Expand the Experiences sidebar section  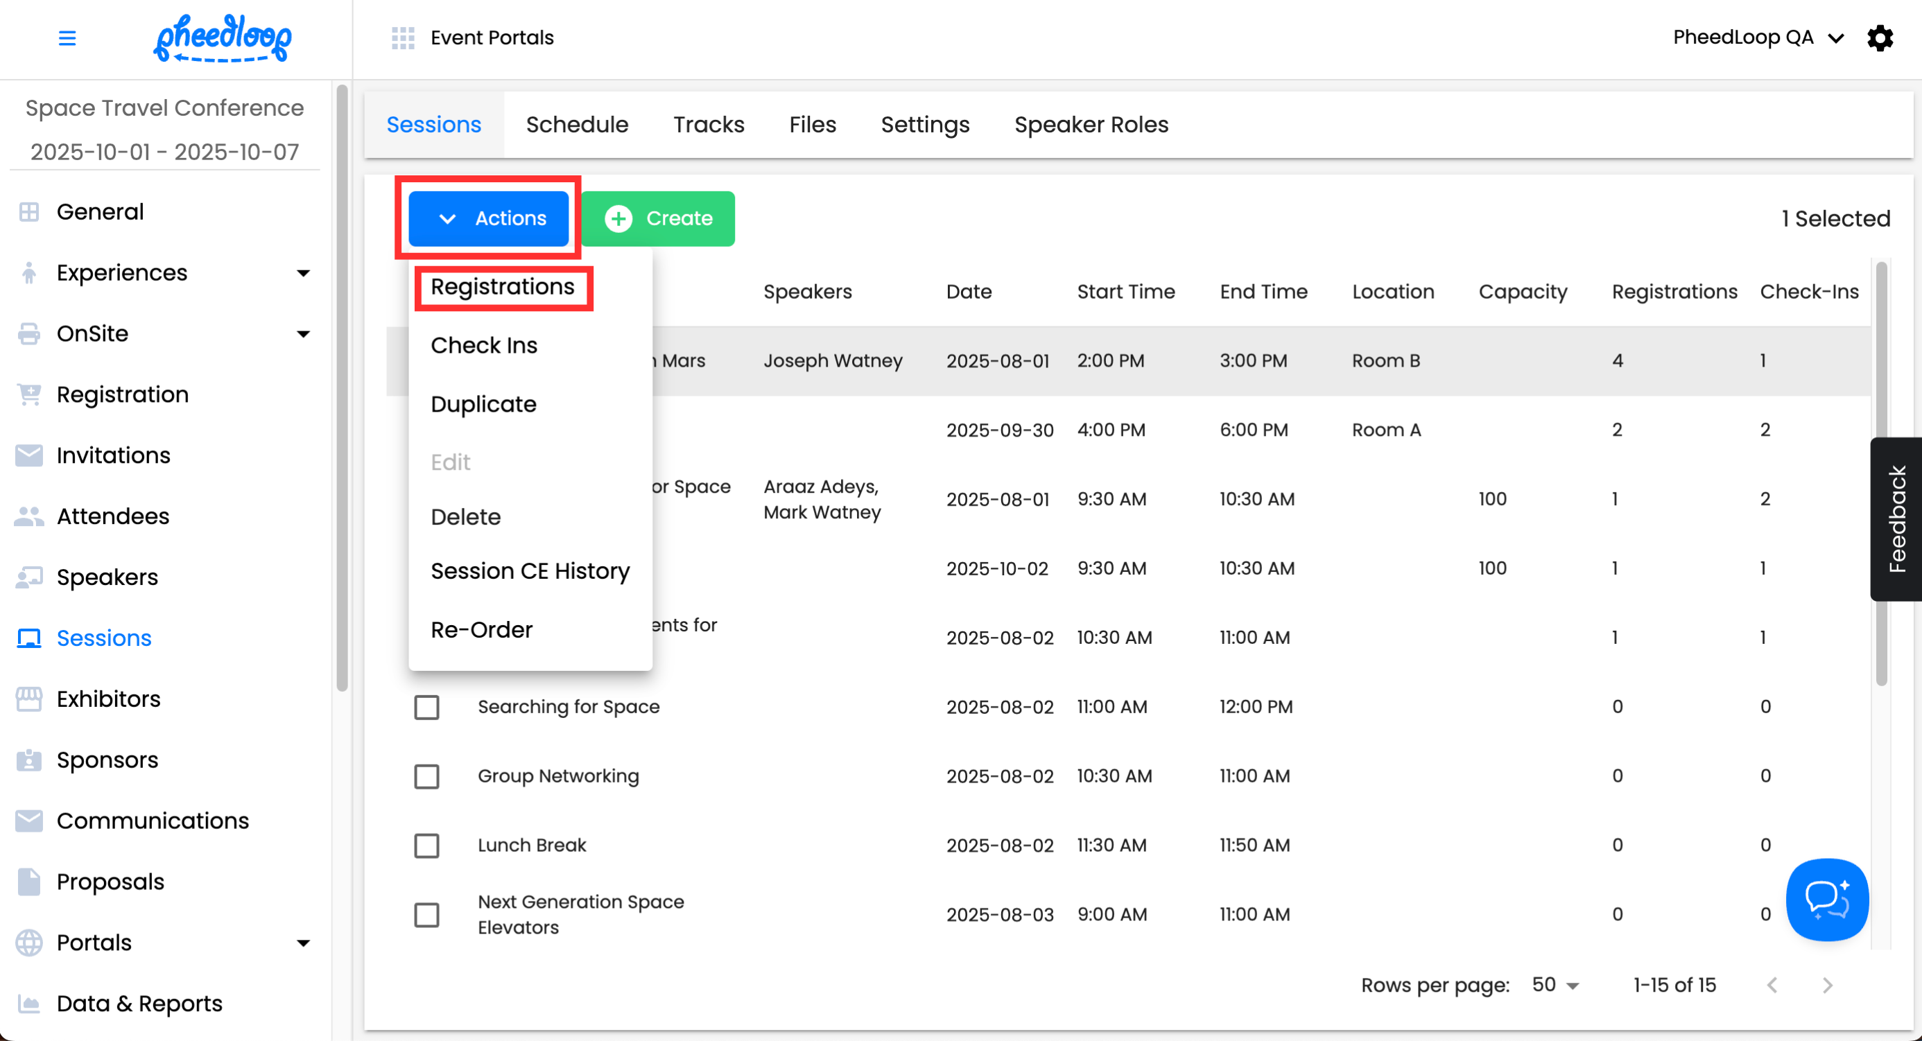click(303, 273)
